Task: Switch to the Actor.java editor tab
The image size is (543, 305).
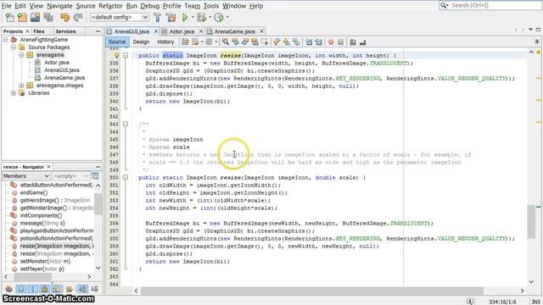Action: click(x=182, y=31)
